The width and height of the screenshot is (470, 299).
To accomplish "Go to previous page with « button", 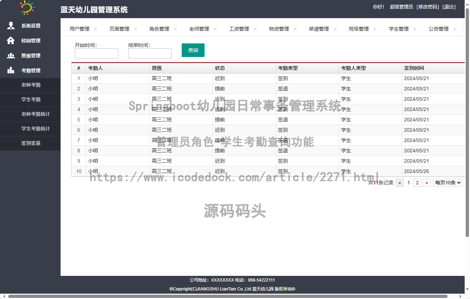I will 400,183.
